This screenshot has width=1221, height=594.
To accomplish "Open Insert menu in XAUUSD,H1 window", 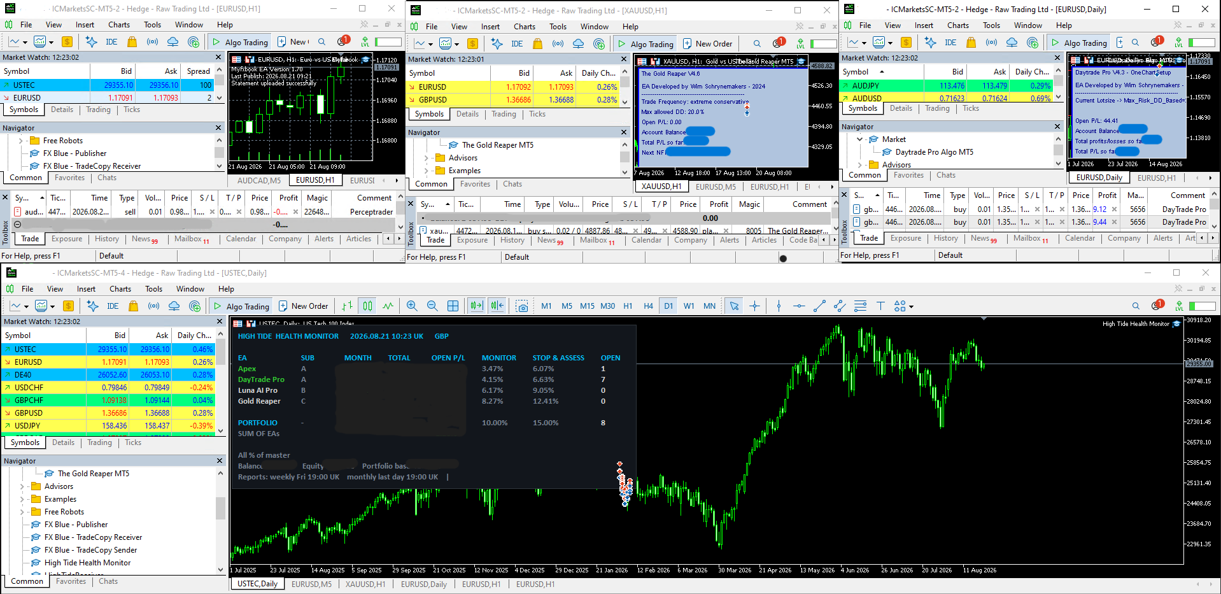I will tap(490, 27).
